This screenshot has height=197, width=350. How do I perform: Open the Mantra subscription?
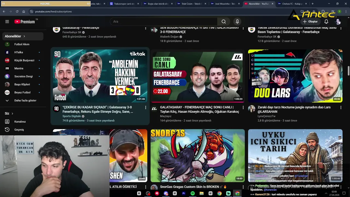coord(23,68)
